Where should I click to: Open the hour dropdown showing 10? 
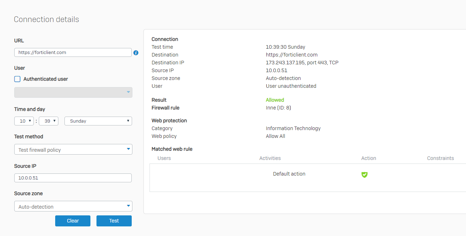[x=24, y=121]
